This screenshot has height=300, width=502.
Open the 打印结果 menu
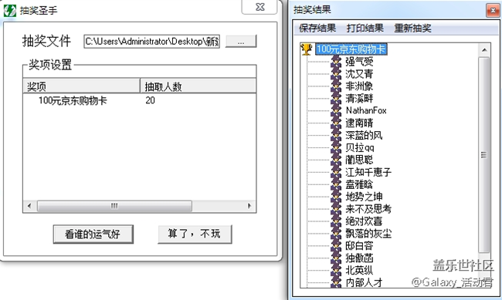coord(365,28)
